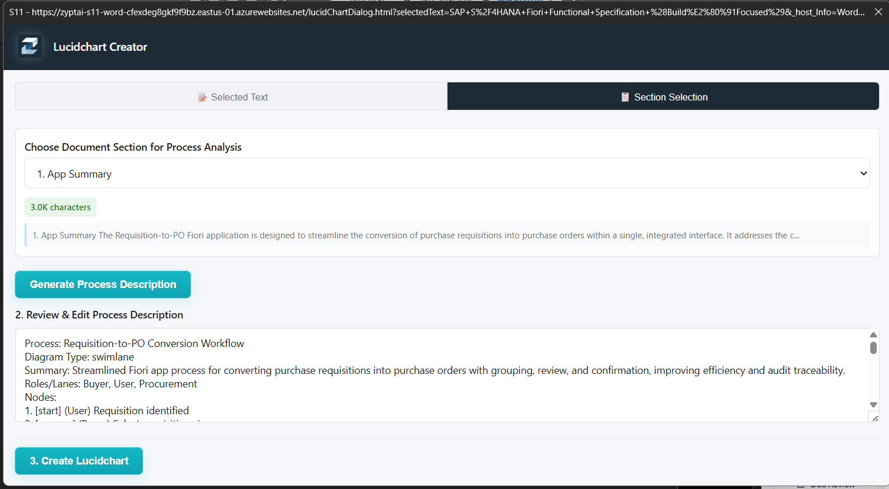This screenshot has height=489, width=889.
Task: Click the '[start] (User) Requisition identified' line
Action: pyautogui.click(x=107, y=411)
